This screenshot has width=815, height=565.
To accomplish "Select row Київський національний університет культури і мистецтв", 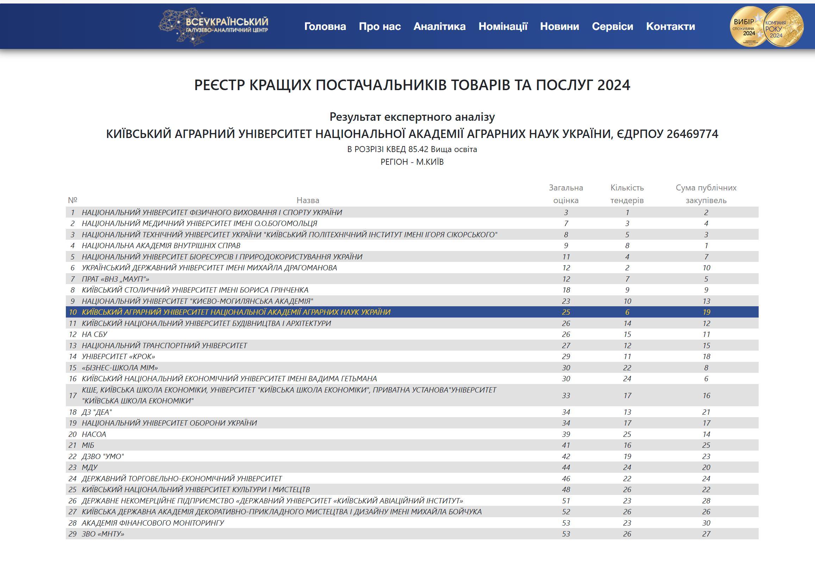I will point(412,490).
